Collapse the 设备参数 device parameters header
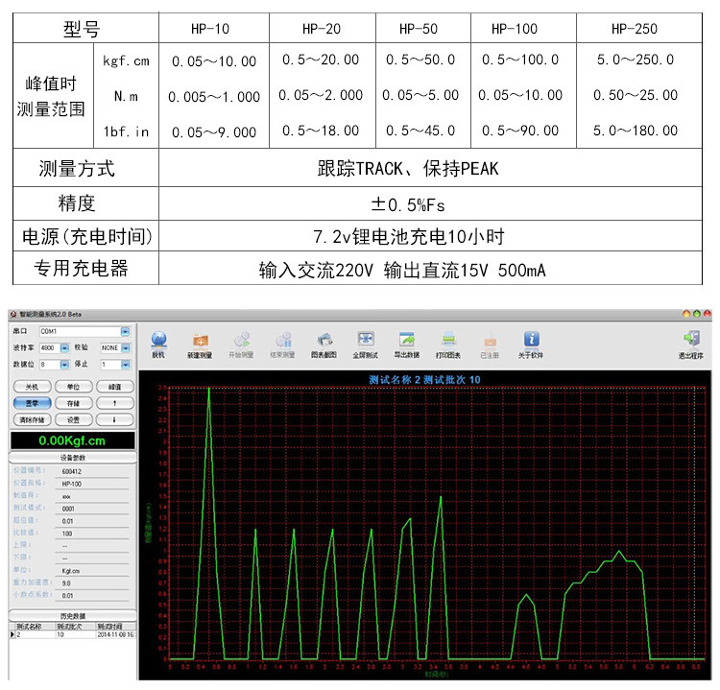Screen dimensions: 720x690 [x=73, y=458]
